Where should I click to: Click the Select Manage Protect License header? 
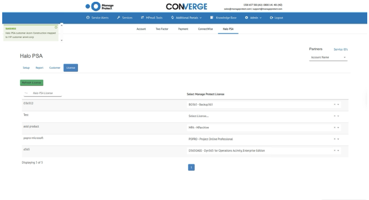pyautogui.click(x=206, y=94)
